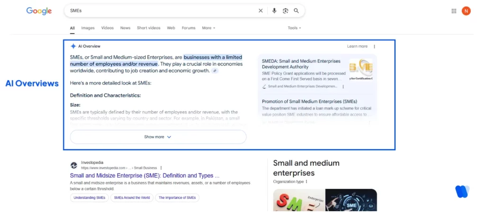Start voice search with the microphone icon

pos(274,11)
